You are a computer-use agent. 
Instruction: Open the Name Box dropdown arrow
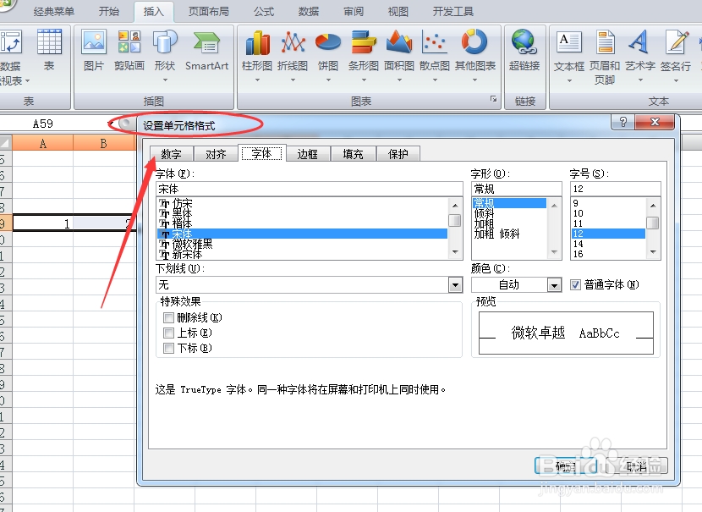110,124
